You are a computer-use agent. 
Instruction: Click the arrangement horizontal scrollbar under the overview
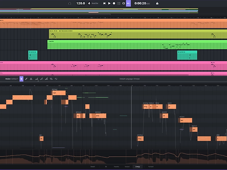pyautogui.click(x=55, y=15)
